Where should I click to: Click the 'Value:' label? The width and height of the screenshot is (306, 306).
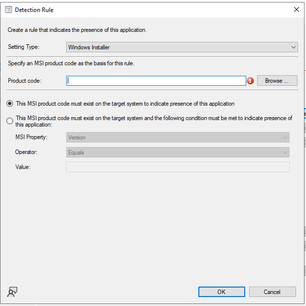tap(23, 167)
